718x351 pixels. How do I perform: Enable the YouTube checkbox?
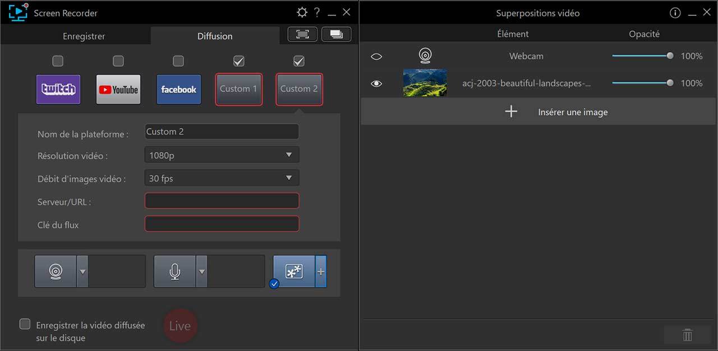pos(118,61)
